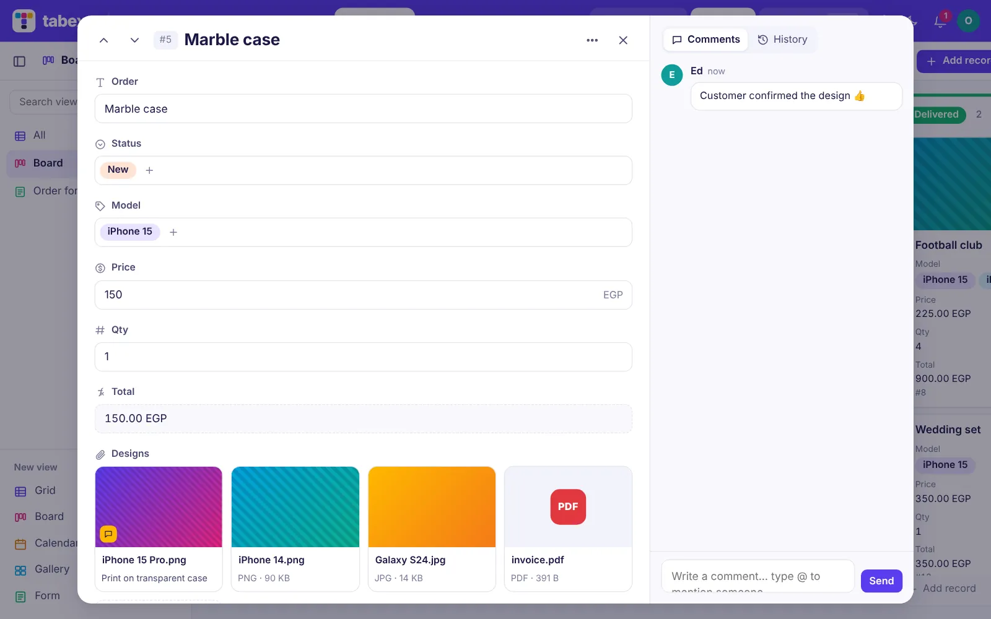
Task: Open the user avatar menu
Action: click(969, 20)
